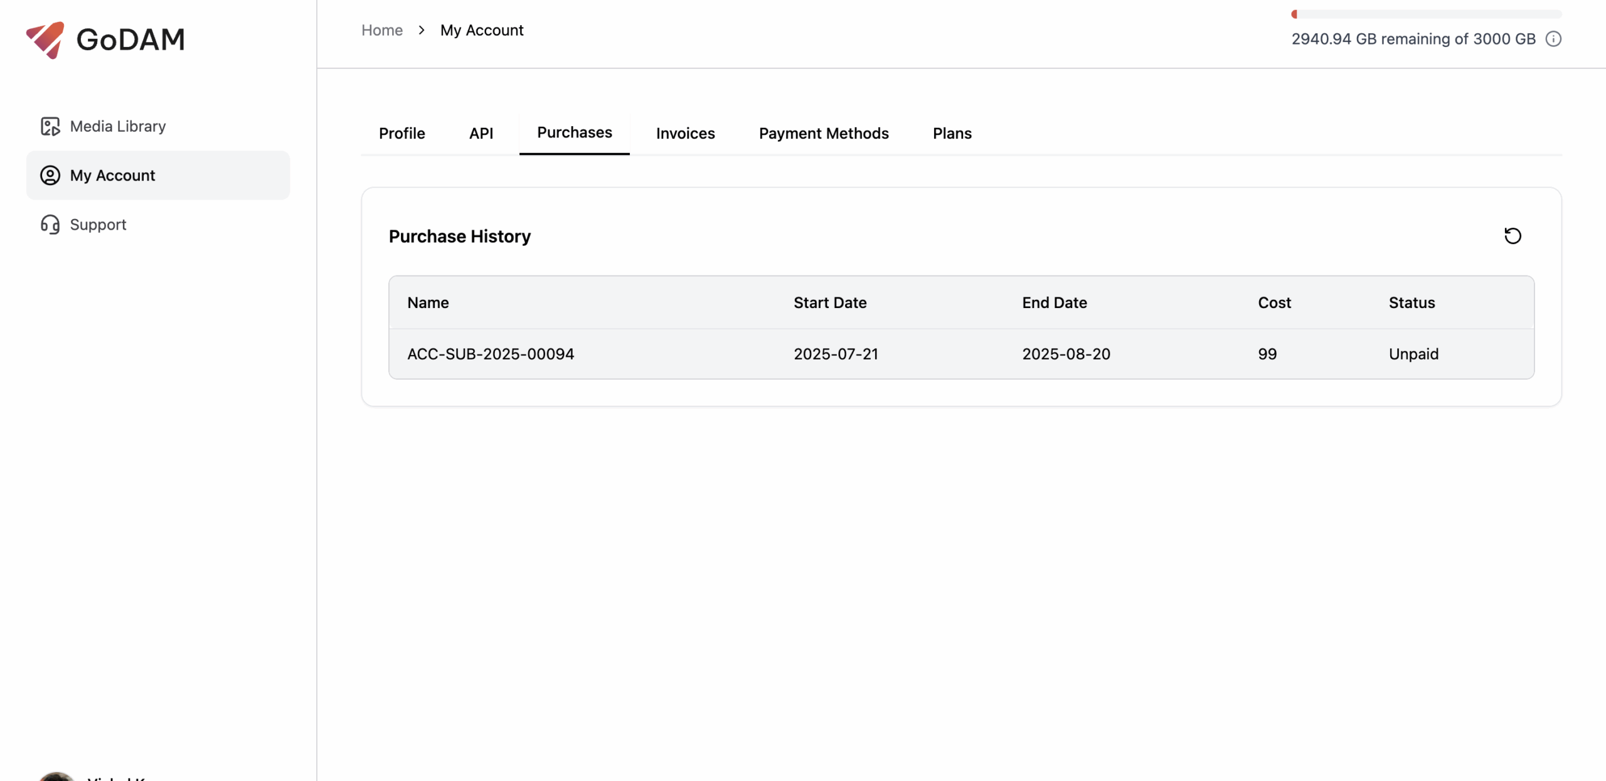Click the breadcrumb chevron after Home
The height and width of the screenshot is (781, 1606).
[421, 30]
